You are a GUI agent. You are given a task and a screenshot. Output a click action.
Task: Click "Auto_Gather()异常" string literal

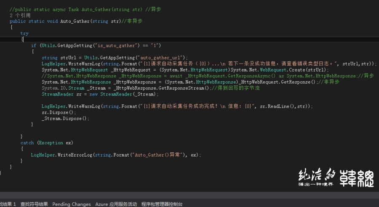coord(158,155)
